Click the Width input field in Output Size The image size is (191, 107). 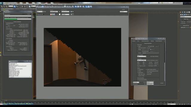point(144,62)
